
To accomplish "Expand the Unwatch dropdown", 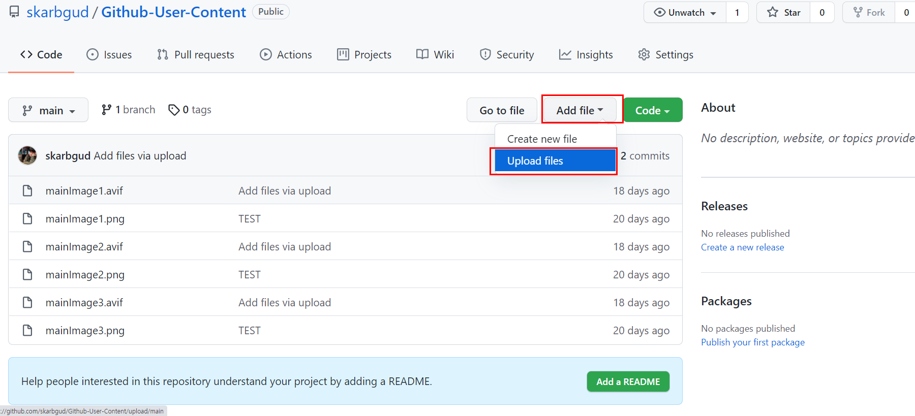I will click(x=685, y=12).
